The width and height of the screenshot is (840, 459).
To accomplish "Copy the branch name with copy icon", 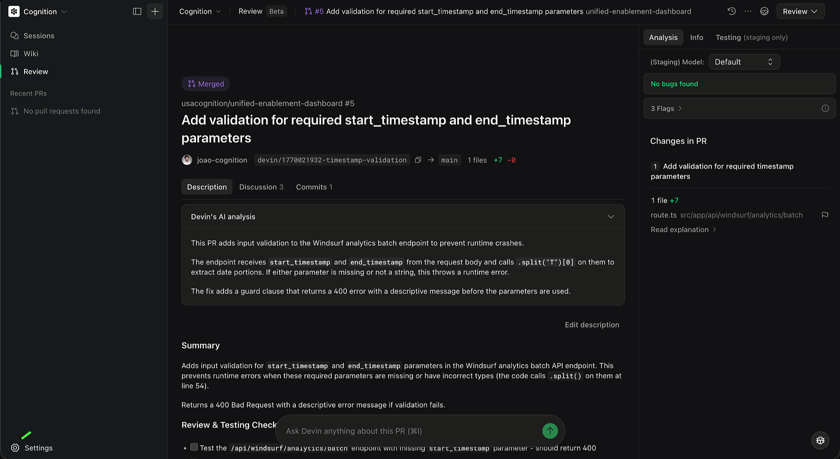I will (x=418, y=160).
